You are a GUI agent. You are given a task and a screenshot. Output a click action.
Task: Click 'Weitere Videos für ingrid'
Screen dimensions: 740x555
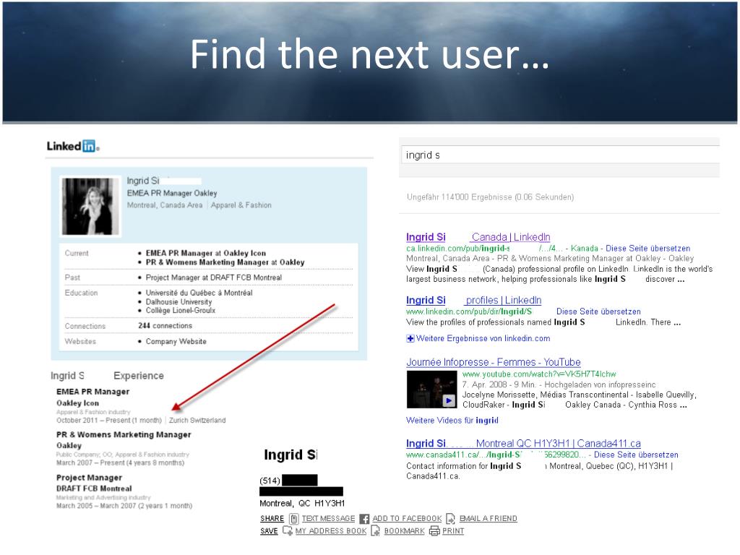(x=452, y=420)
